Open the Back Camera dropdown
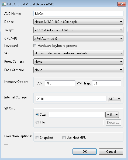The image size is (128, 160). click(x=78, y=70)
